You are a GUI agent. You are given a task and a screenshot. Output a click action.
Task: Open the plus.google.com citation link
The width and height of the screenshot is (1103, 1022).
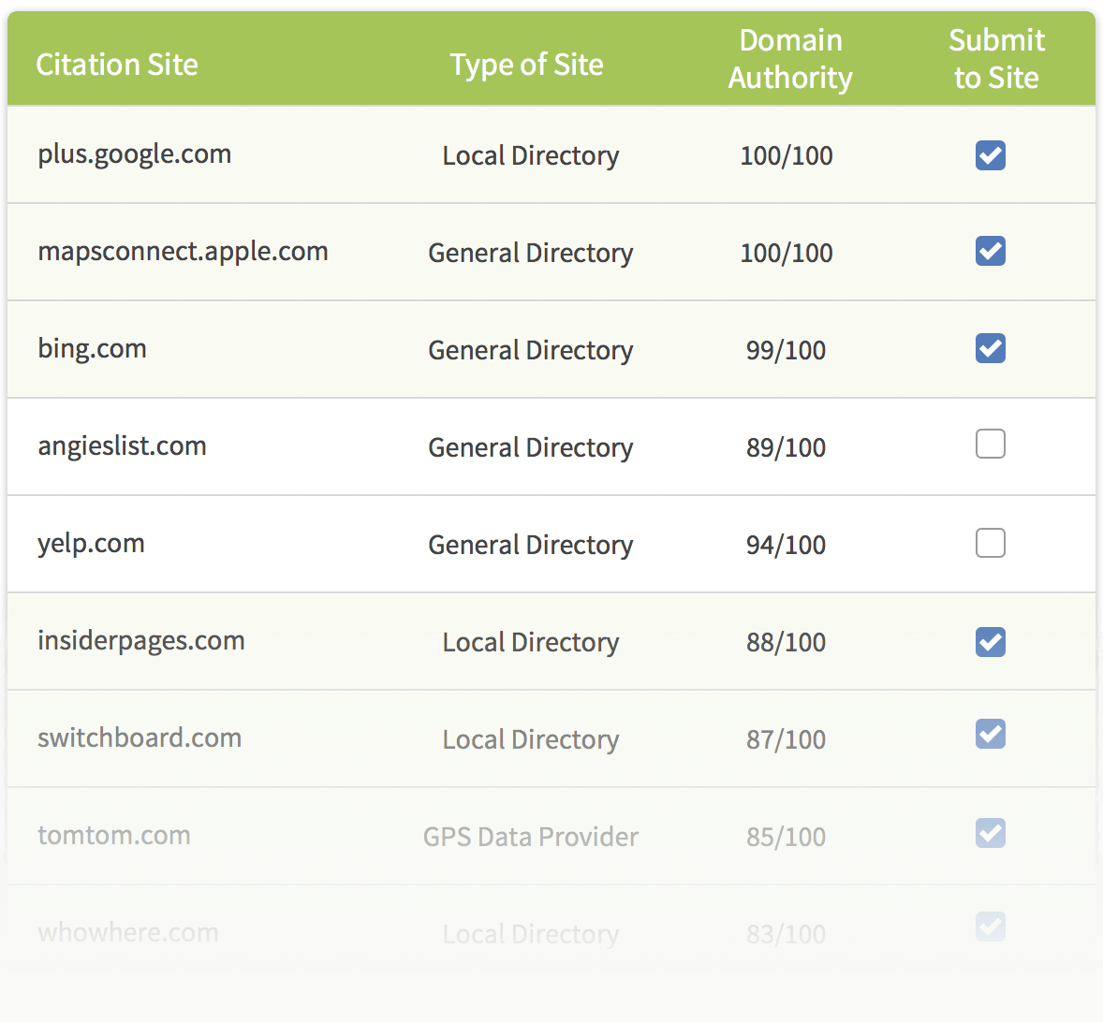pos(134,154)
